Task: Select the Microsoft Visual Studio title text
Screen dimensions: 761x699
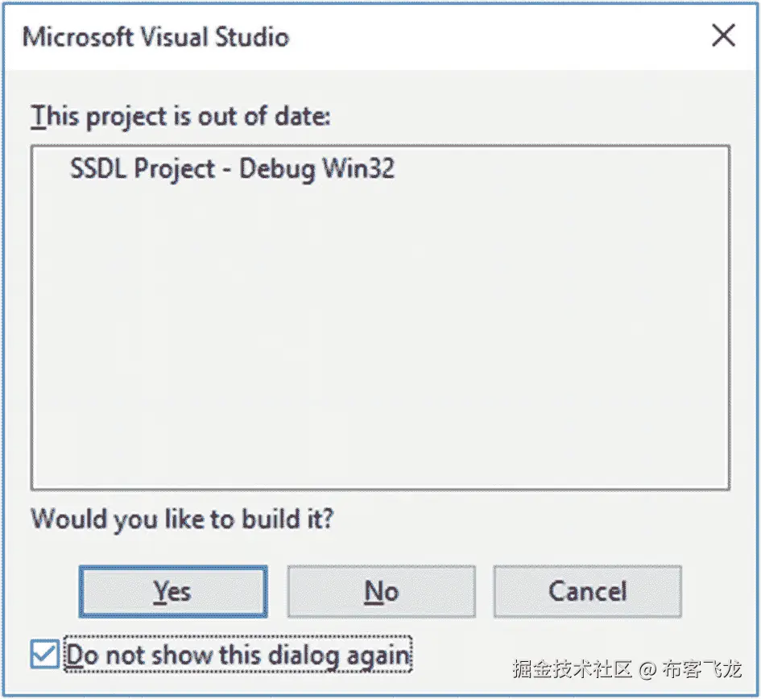Action: pyautogui.click(x=155, y=36)
